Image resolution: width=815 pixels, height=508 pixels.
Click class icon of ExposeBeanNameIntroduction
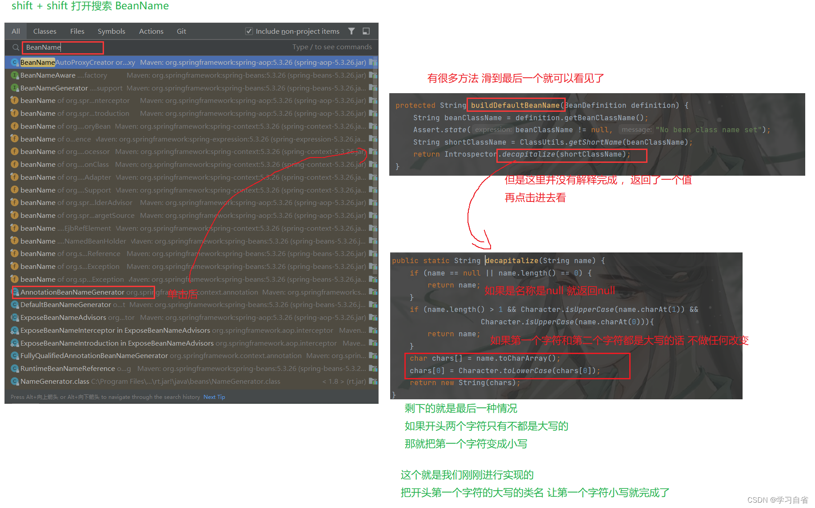click(15, 343)
